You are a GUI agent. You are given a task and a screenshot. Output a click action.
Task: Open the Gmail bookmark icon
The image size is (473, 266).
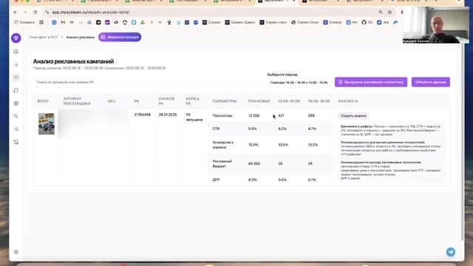click(x=63, y=22)
